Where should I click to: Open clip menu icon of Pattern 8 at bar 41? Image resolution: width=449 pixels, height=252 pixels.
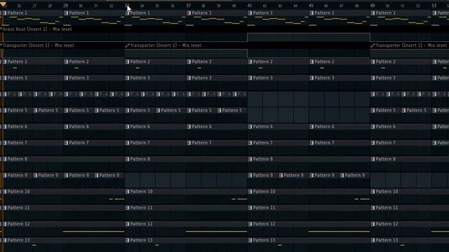[250, 159]
